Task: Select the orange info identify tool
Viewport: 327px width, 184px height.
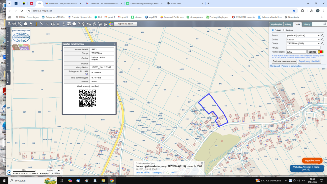Action: click(36, 24)
